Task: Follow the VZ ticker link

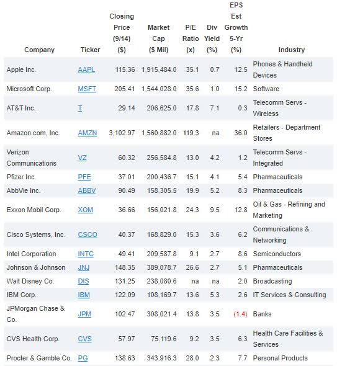Action: click(82, 158)
